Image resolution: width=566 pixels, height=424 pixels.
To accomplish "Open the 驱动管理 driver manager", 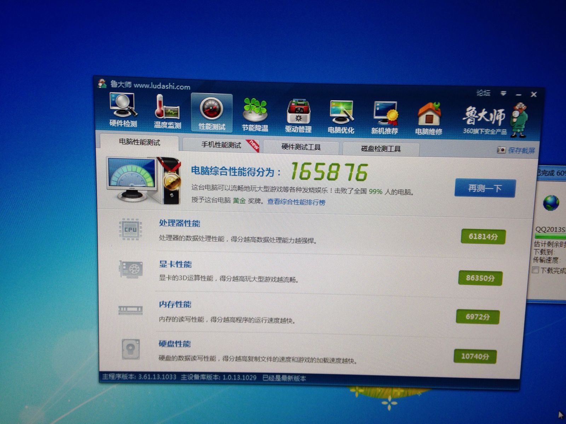I will (x=298, y=117).
